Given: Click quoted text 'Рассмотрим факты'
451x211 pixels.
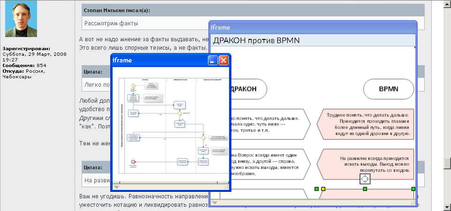Looking at the screenshot, I should 111,23.
